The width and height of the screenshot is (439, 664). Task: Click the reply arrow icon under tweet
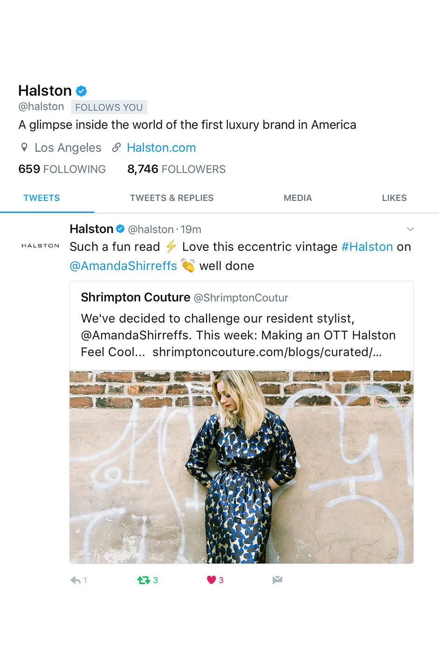(75, 580)
